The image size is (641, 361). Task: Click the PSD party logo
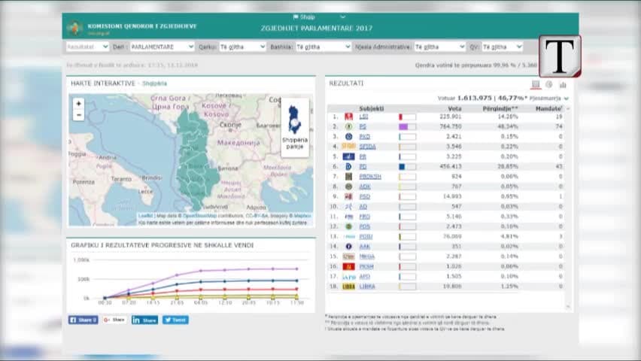348,196
